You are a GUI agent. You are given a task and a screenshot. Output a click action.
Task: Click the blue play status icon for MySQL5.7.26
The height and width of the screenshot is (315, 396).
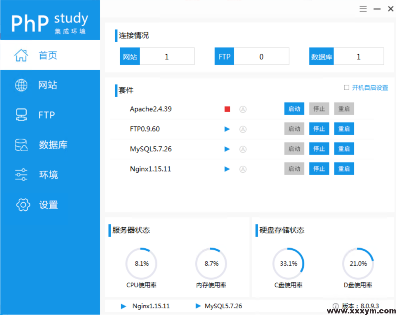[x=227, y=149]
